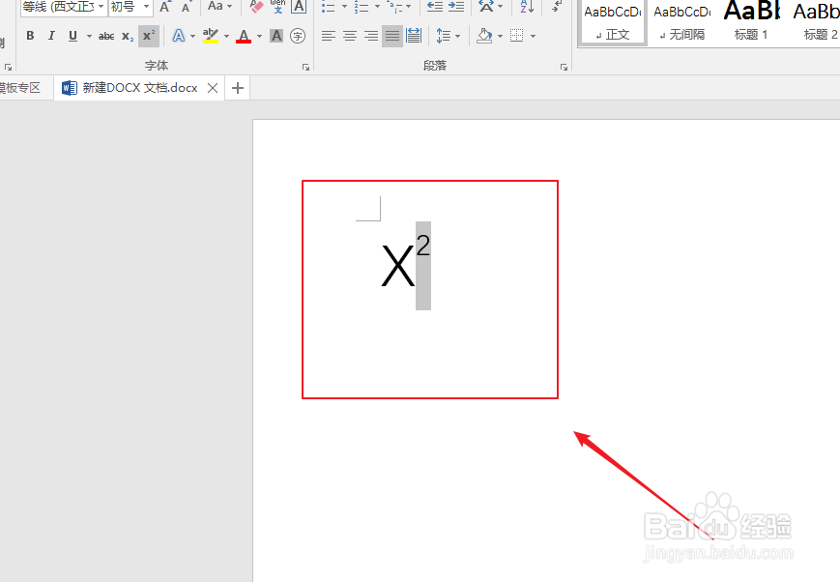Expand the underline style arrow
The width and height of the screenshot is (840, 582).
[x=89, y=36]
